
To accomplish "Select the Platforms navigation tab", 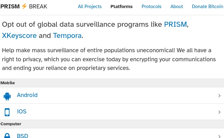I will click(122, 7).
